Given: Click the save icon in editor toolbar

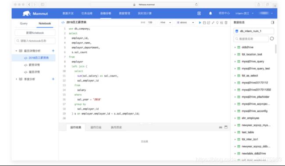Looking at the screenshot, I should [x=204, y=23].
